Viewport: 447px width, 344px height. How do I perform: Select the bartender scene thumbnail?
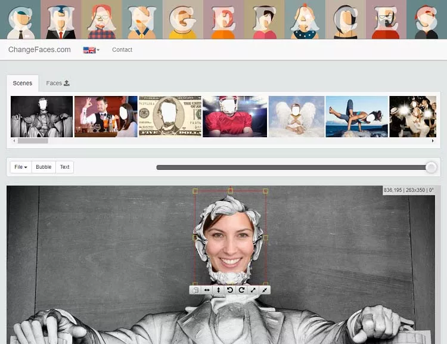click(x=105, y=116)
